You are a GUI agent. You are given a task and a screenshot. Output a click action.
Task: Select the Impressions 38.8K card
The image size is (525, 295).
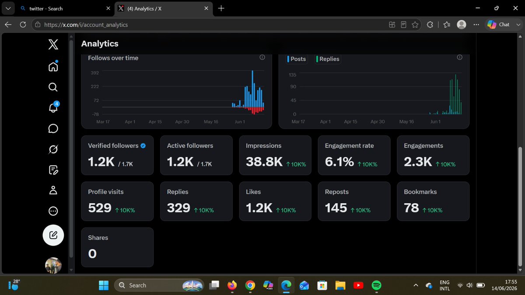click(275, 155)
